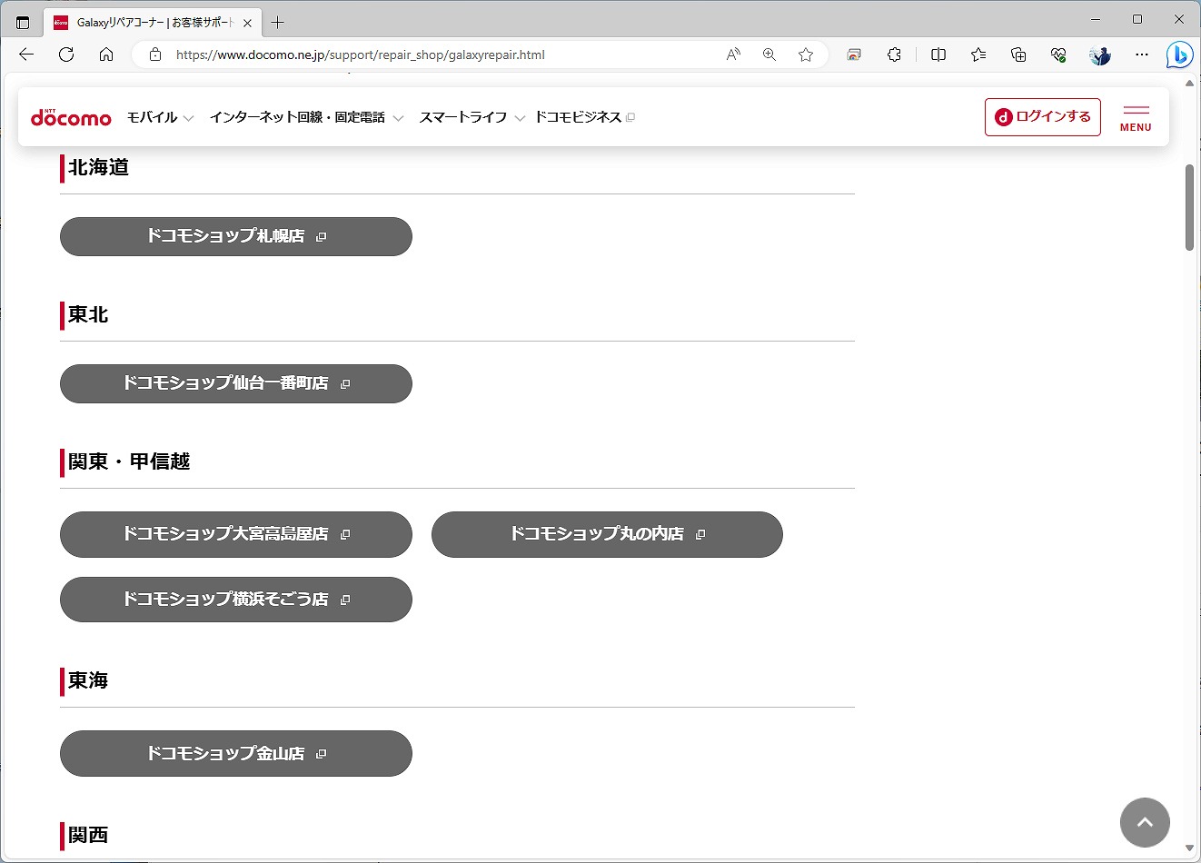Expand the インターネット回線・固定電話 menu
This screenshot has height=863, width=1201.
(x=306, y=117)
